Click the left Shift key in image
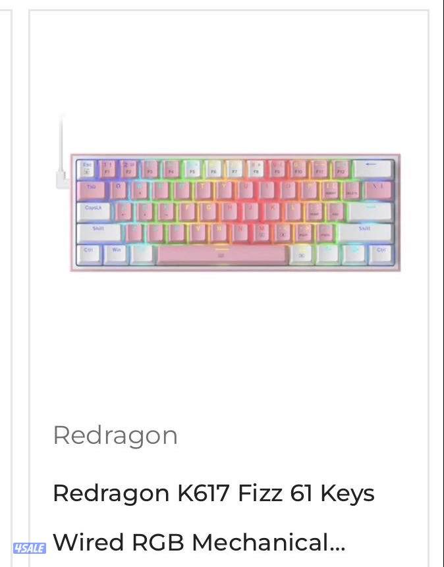This screenshot has height=567, width=444. point(99,232)
